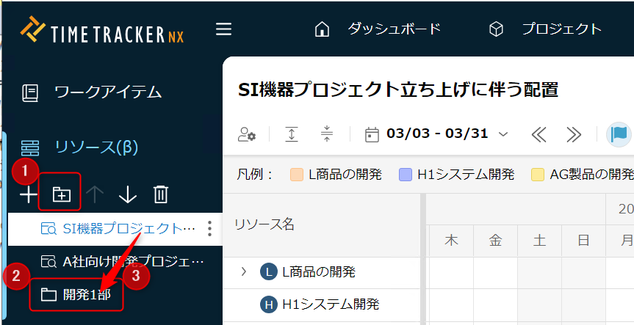Screen dimensions: 634x325
Task: Click the orange L商品の開発 legend swatch
Action: pyautogui.click(x=297, y=175)
